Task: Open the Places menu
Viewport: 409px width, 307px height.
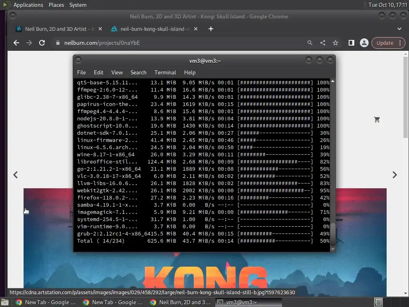Action: point(56,5)
